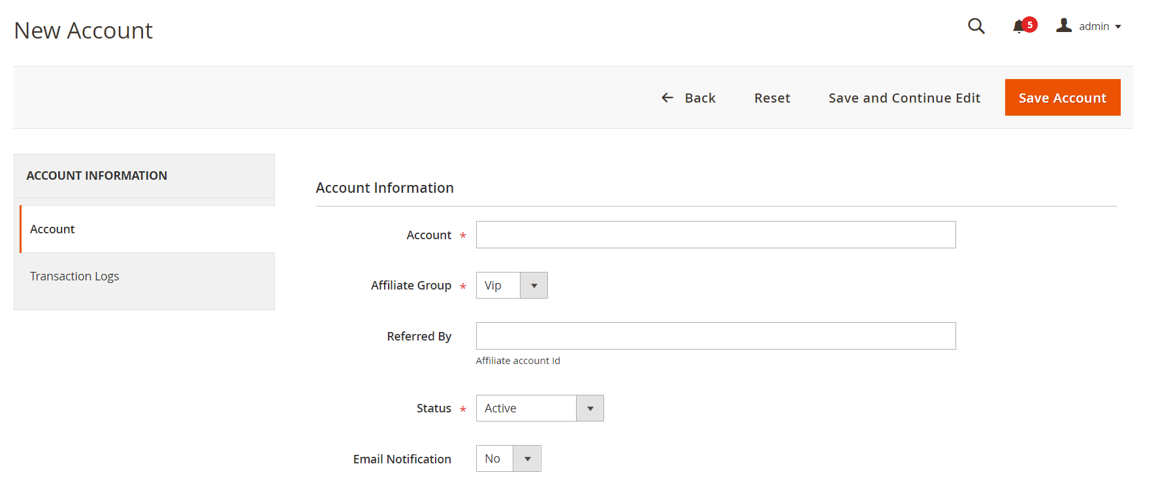This screenshot has height=498, width=1156.
Task: Go back using the Back button
Action: (699, 98)
